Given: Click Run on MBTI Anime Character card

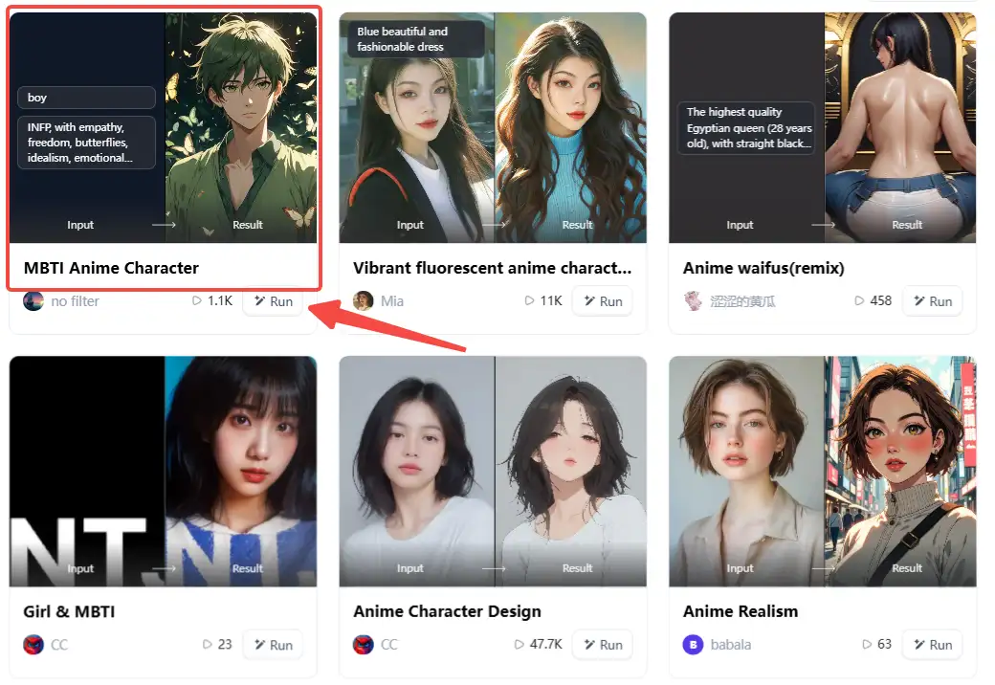Looking at the screenshot, I should click(274, 301).
